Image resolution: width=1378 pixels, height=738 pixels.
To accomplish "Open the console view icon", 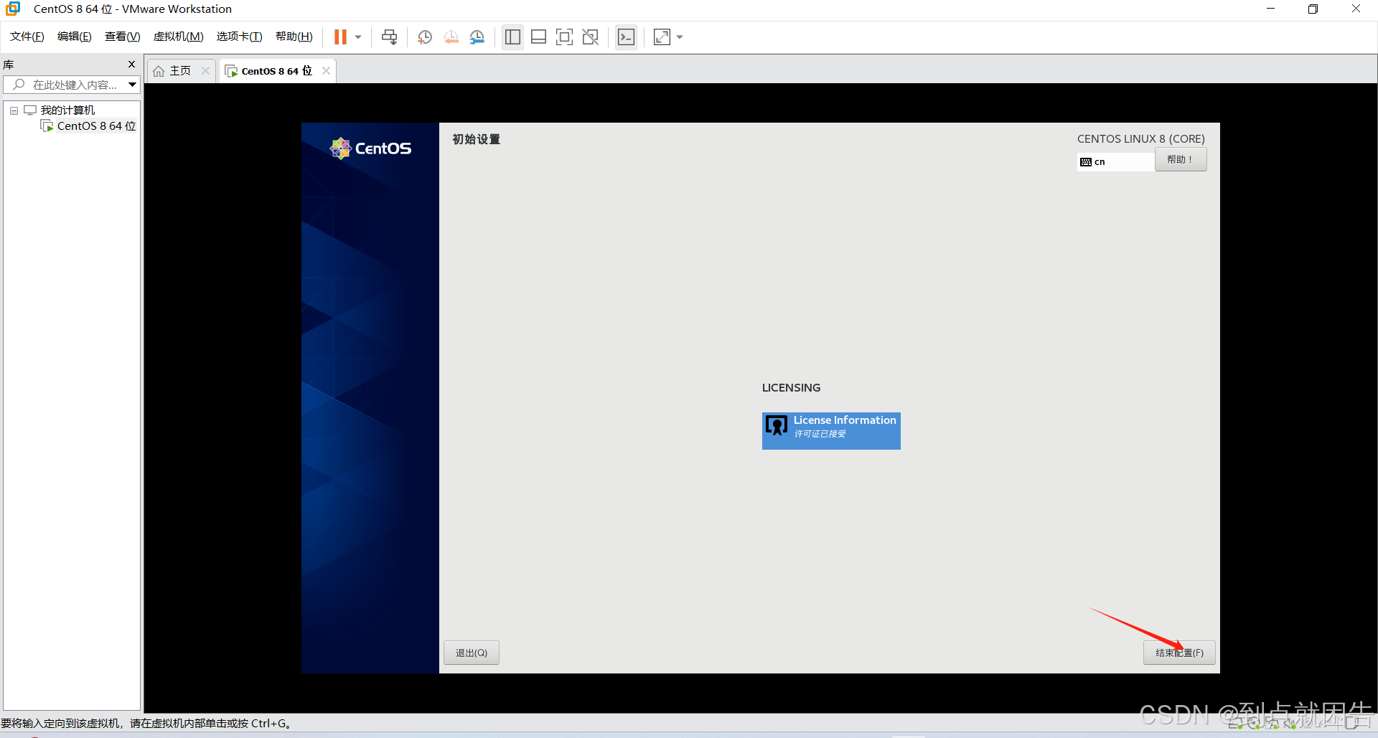I will tap(626, 37).
